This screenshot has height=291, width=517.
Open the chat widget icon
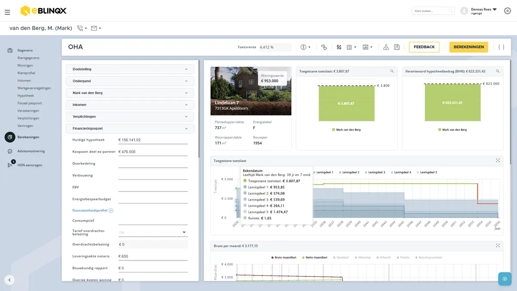point(505,278)
